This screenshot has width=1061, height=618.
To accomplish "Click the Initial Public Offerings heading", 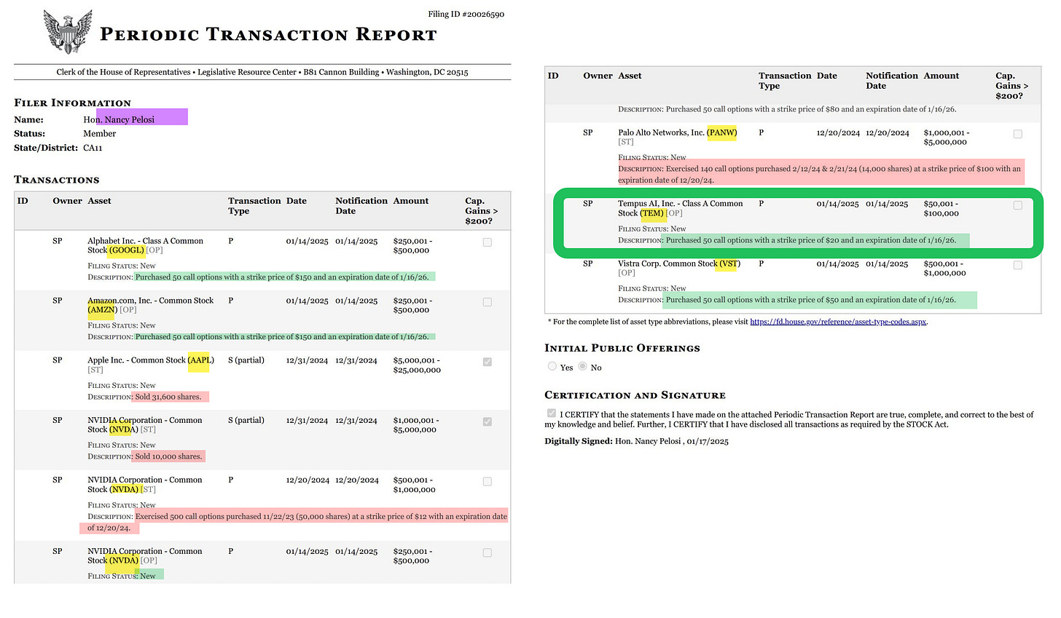I will click(x=622, y=348).
